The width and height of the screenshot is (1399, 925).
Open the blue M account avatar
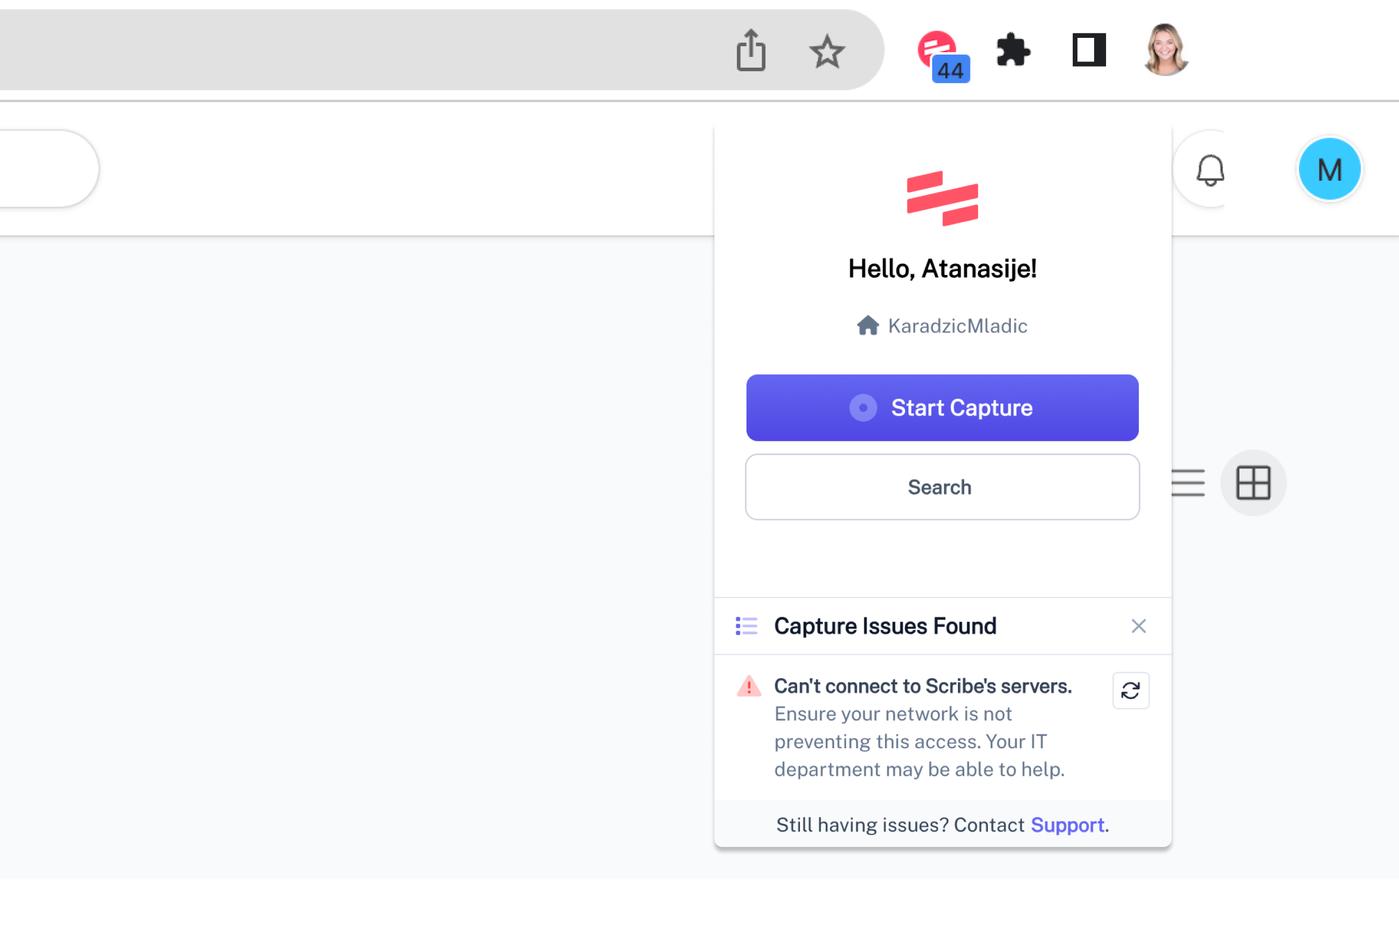click(x=1330, y=169)
